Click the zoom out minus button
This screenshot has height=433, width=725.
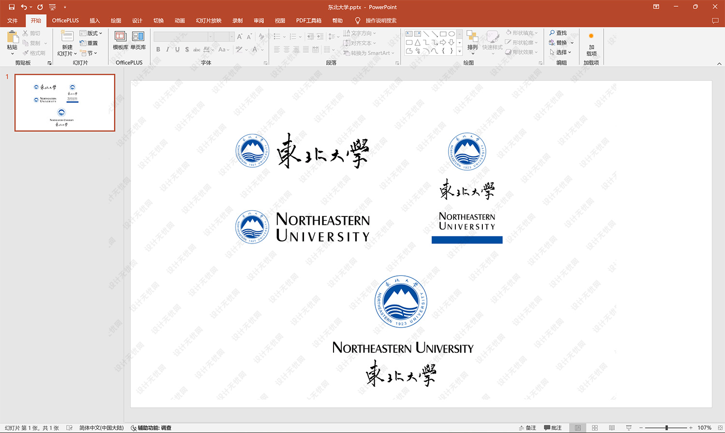[641, 428]
